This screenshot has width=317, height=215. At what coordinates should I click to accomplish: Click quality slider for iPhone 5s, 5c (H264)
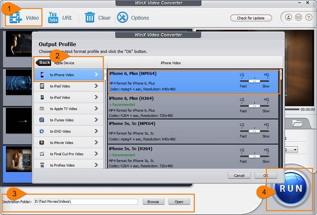pyautogui.click(x=255, y=156)
